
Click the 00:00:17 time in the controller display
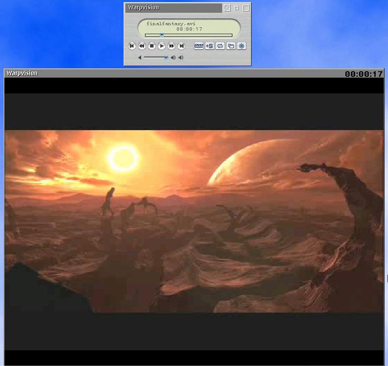tap(190, 29)
